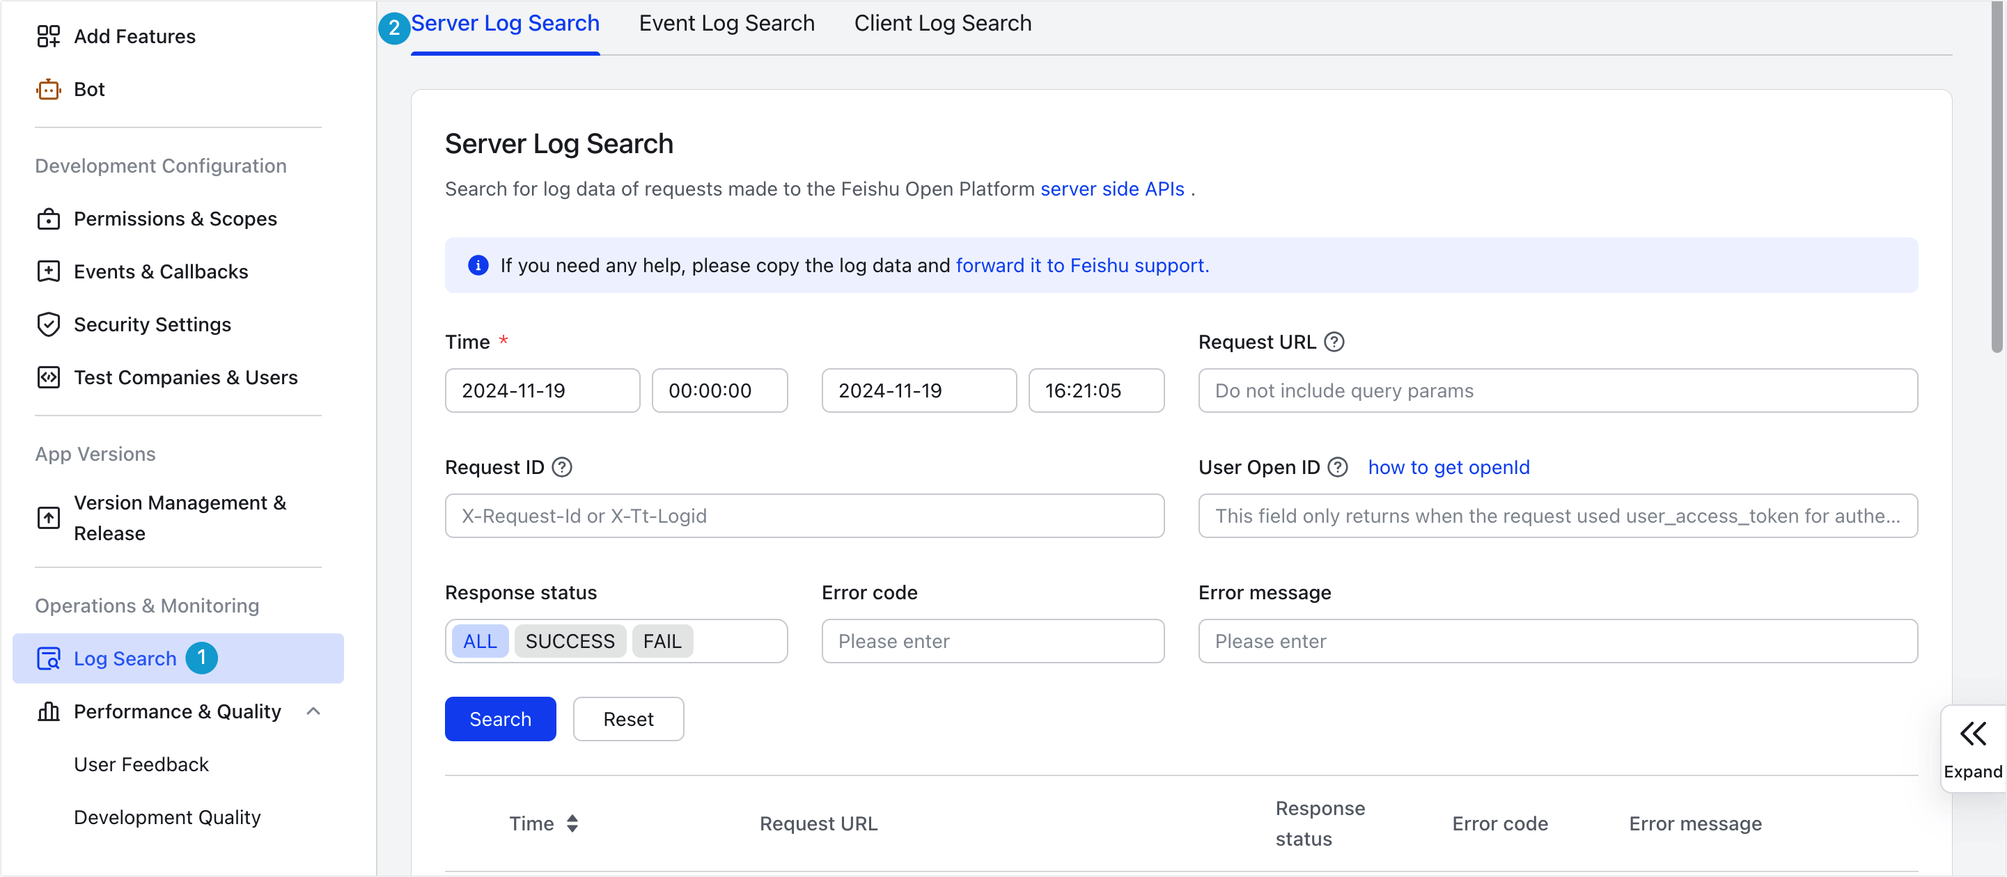This screenshot has height=877, width=2007.
Task: Open the how to get openId link
Action: 1448,467
